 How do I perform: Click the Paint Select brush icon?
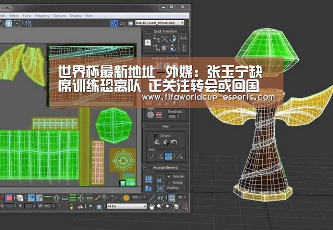pyautogui.click(x=98, y=198)
